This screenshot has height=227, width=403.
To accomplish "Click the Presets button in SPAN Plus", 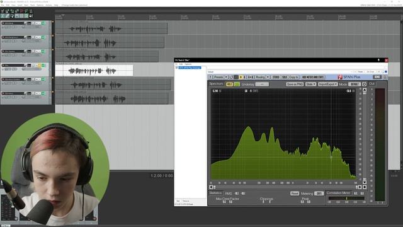I will point(219,77).
